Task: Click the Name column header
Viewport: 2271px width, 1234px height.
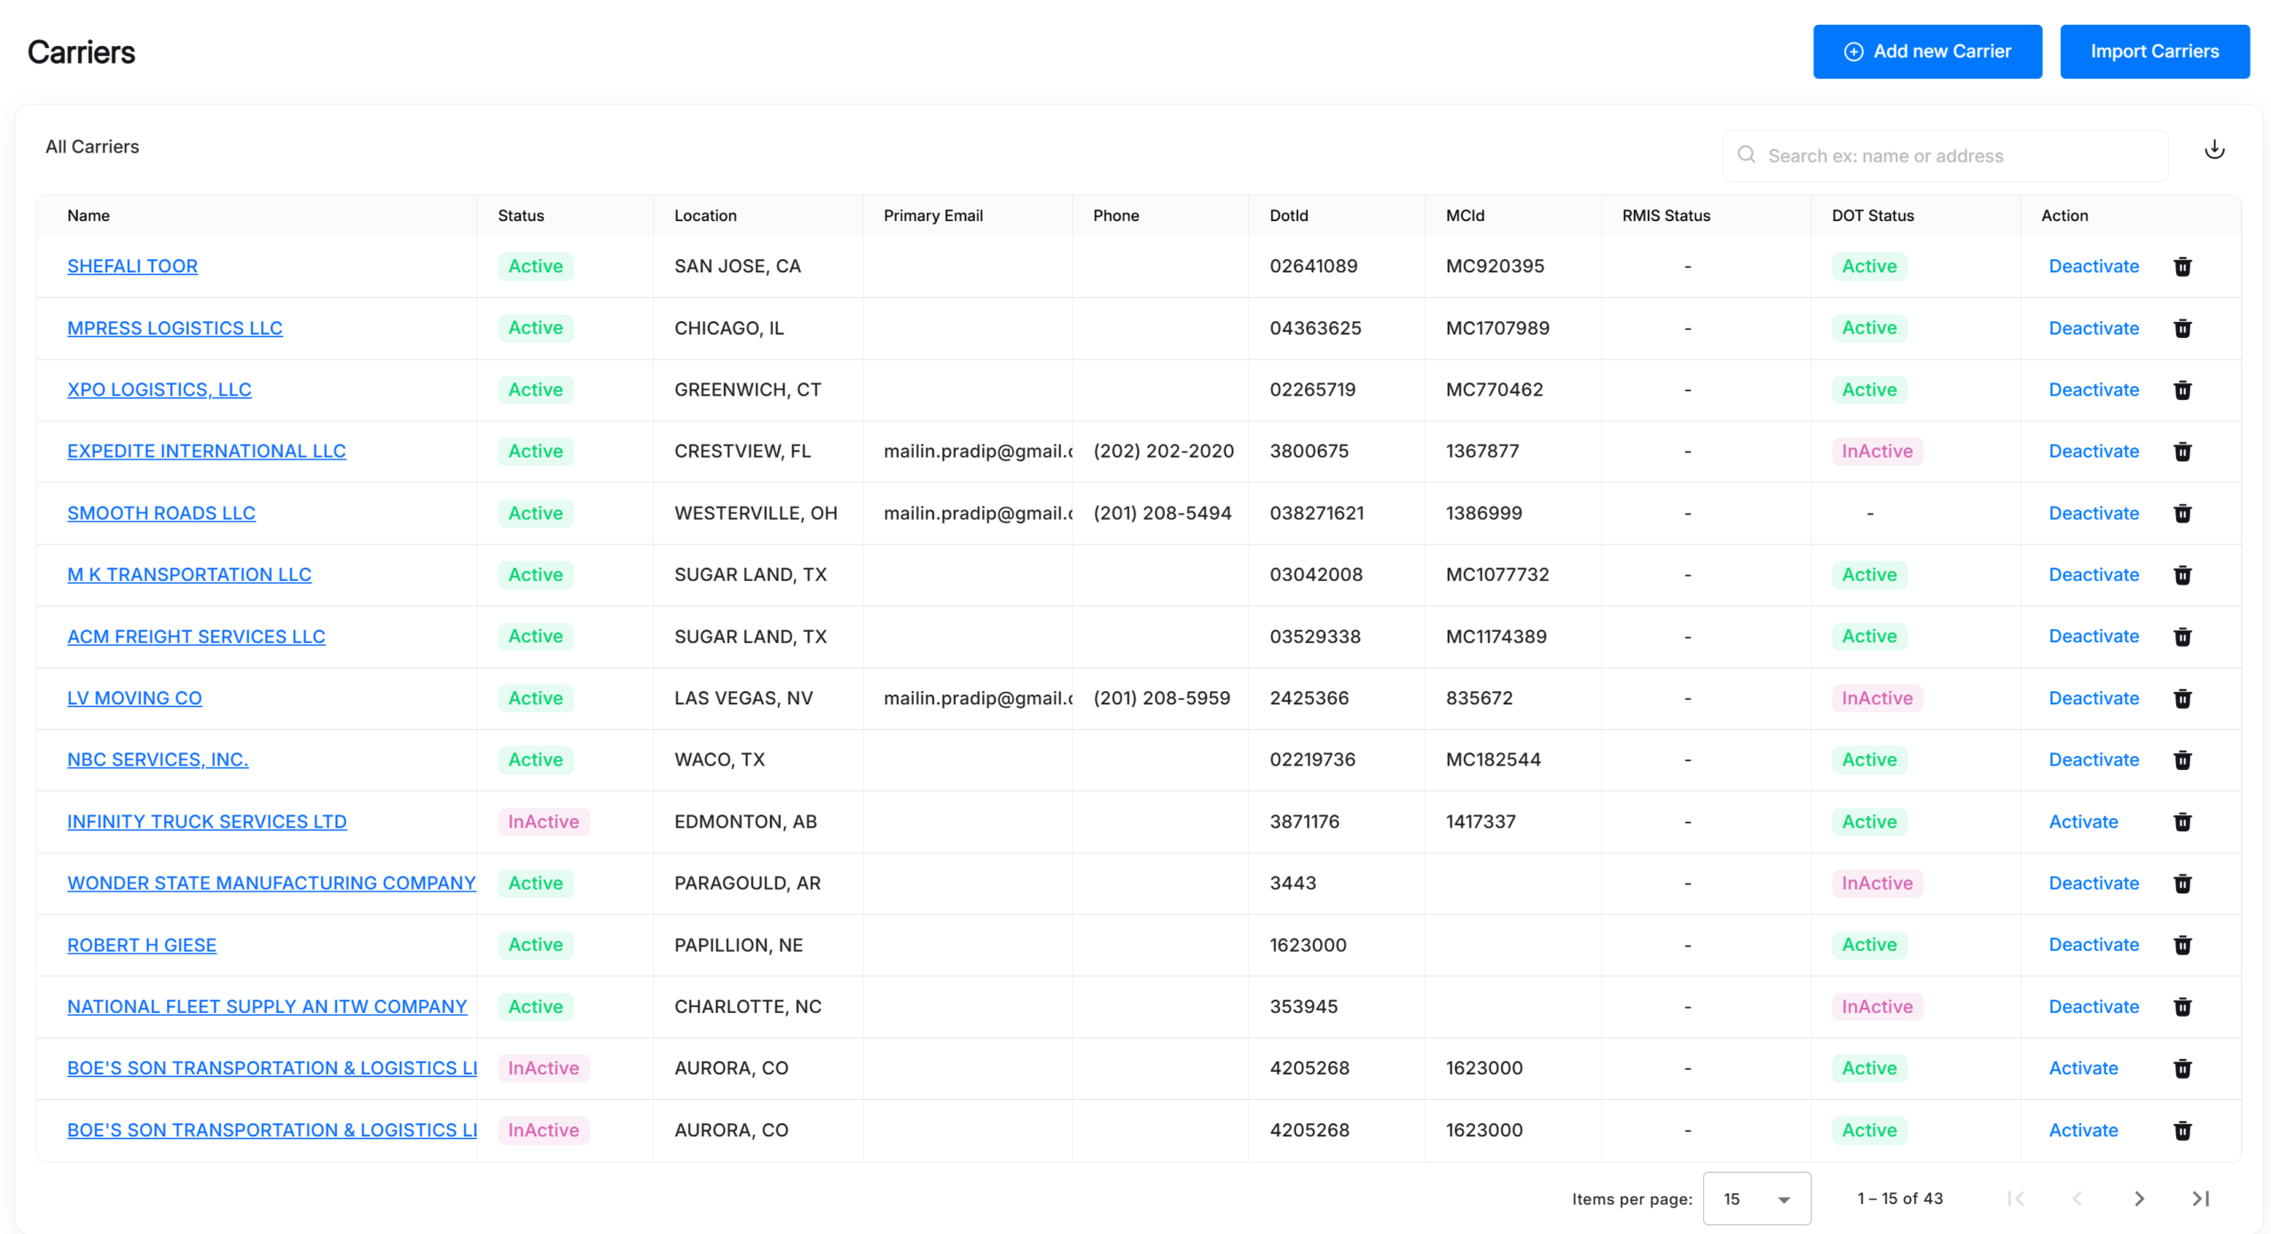Action: coord(89,216)
